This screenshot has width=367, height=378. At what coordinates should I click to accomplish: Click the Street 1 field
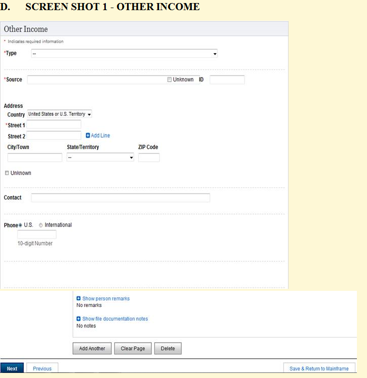[54, 125]
